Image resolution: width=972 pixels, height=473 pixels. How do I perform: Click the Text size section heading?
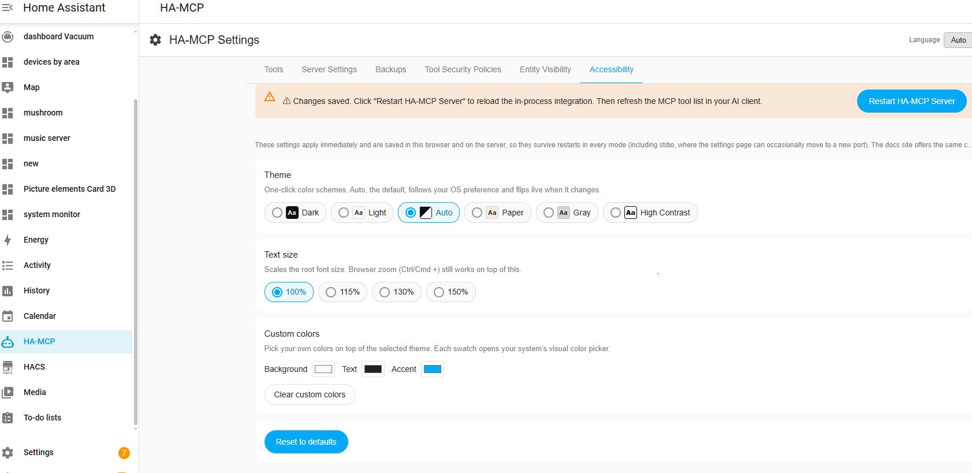[x=281, y=255]
